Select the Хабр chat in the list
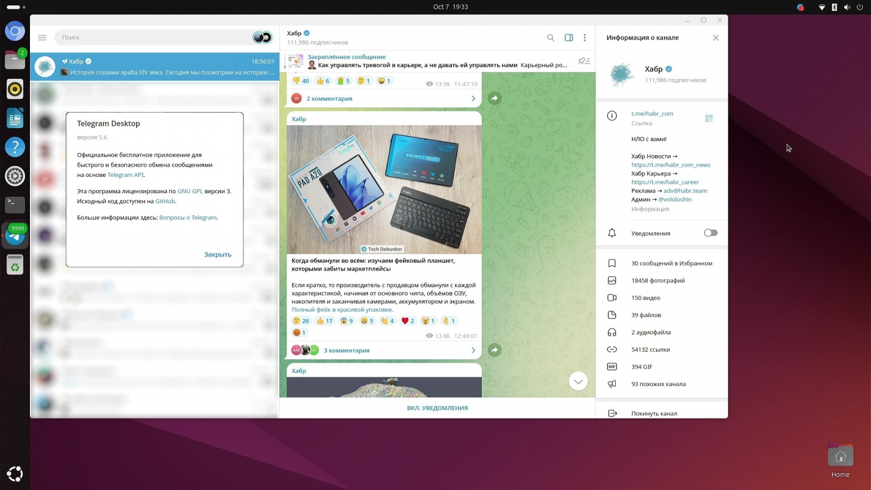Screen dimensions: 871x490 coord(155,67)
